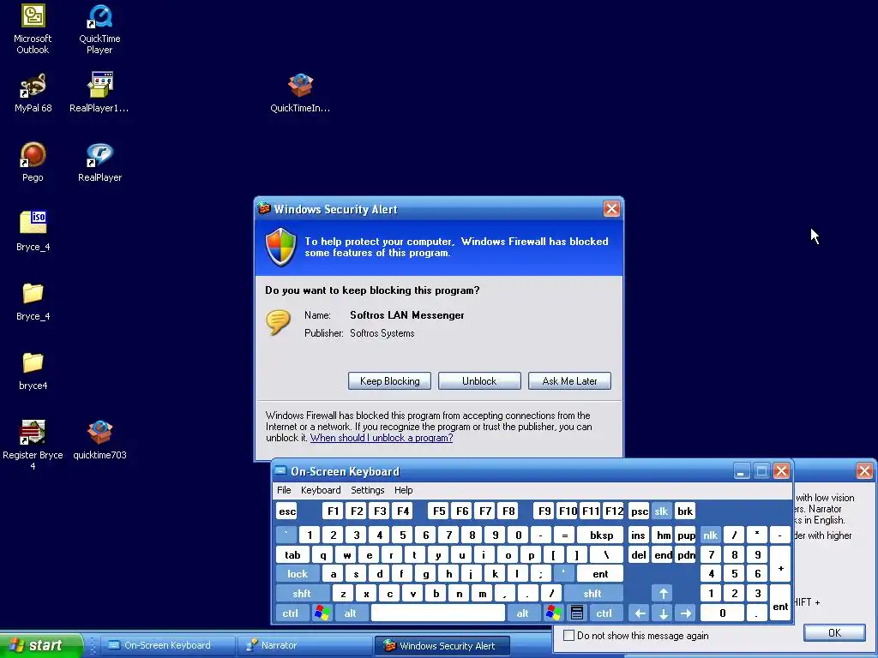Select the Bryce_4 folder icon
The image size is (878, 658).
point(33,301)
